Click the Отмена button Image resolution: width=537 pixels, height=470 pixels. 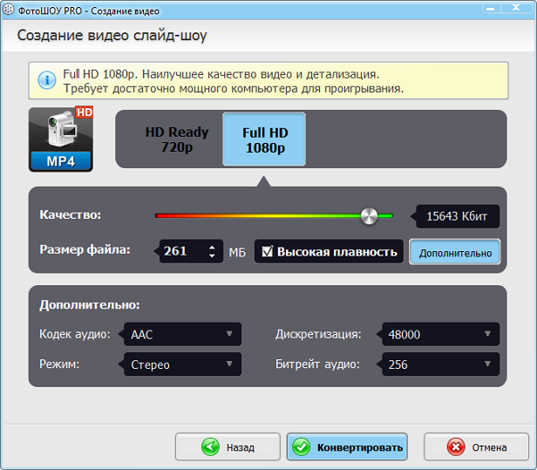(x=476, y=446)
